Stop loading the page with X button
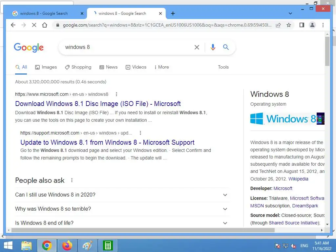336x252 pixels. [34, 25]
